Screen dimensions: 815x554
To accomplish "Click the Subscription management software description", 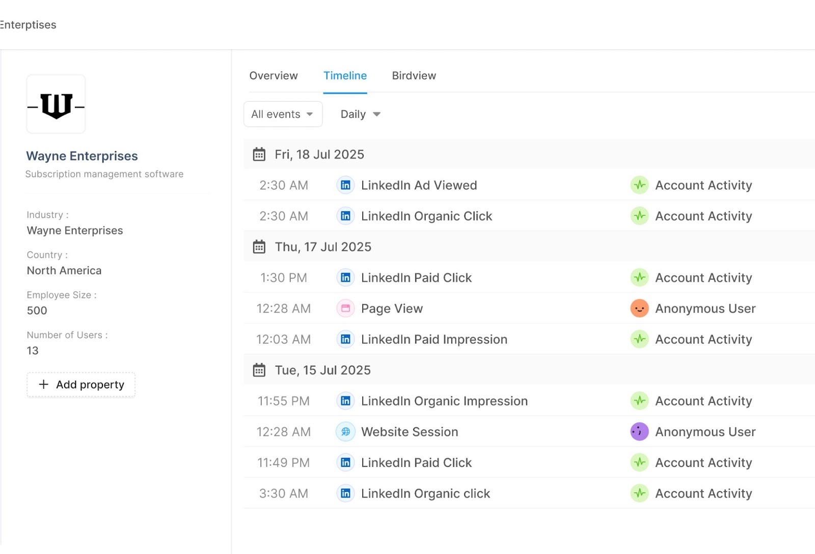I will pos(104,174).
